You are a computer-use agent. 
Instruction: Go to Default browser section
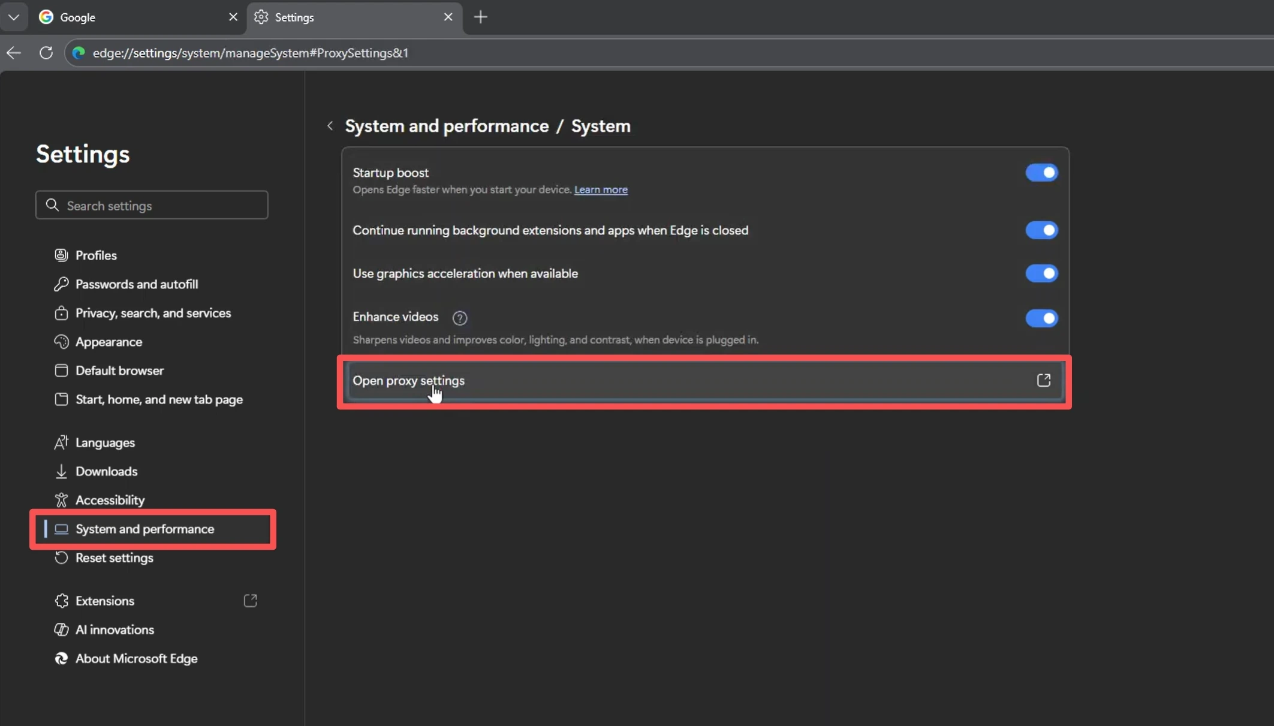click(119, 370)
